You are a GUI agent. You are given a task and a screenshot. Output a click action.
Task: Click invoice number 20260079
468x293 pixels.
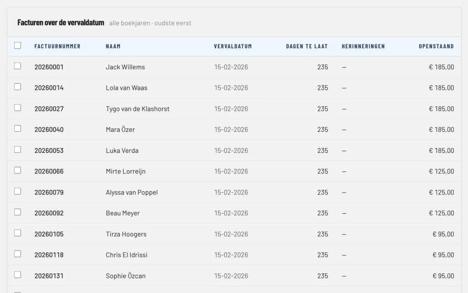tap(49, 192)
